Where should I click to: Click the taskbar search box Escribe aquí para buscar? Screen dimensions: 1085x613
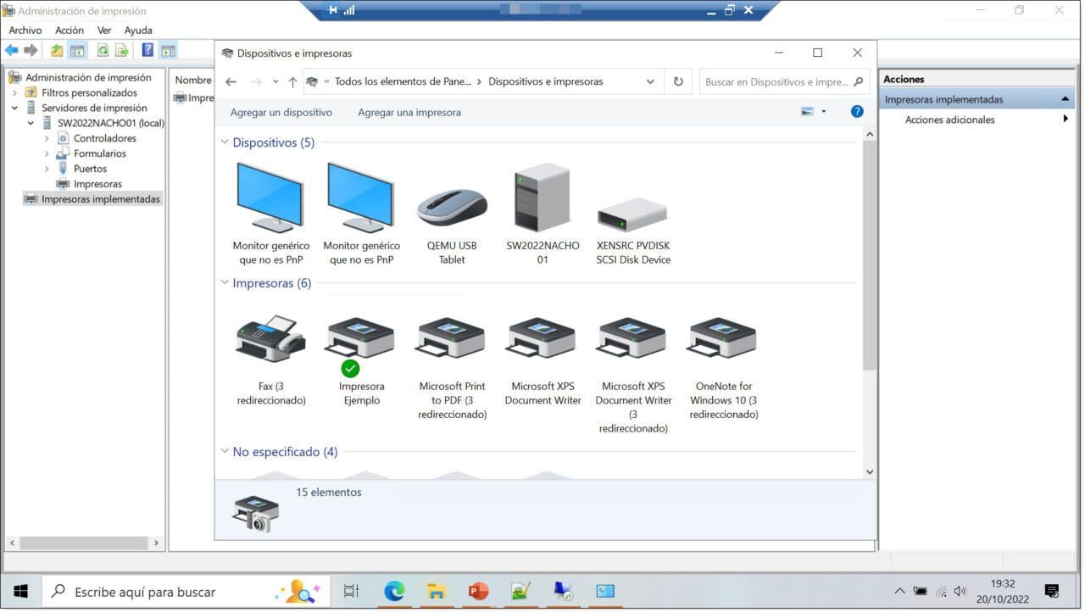pyautogui.click(x=185, y=591)
